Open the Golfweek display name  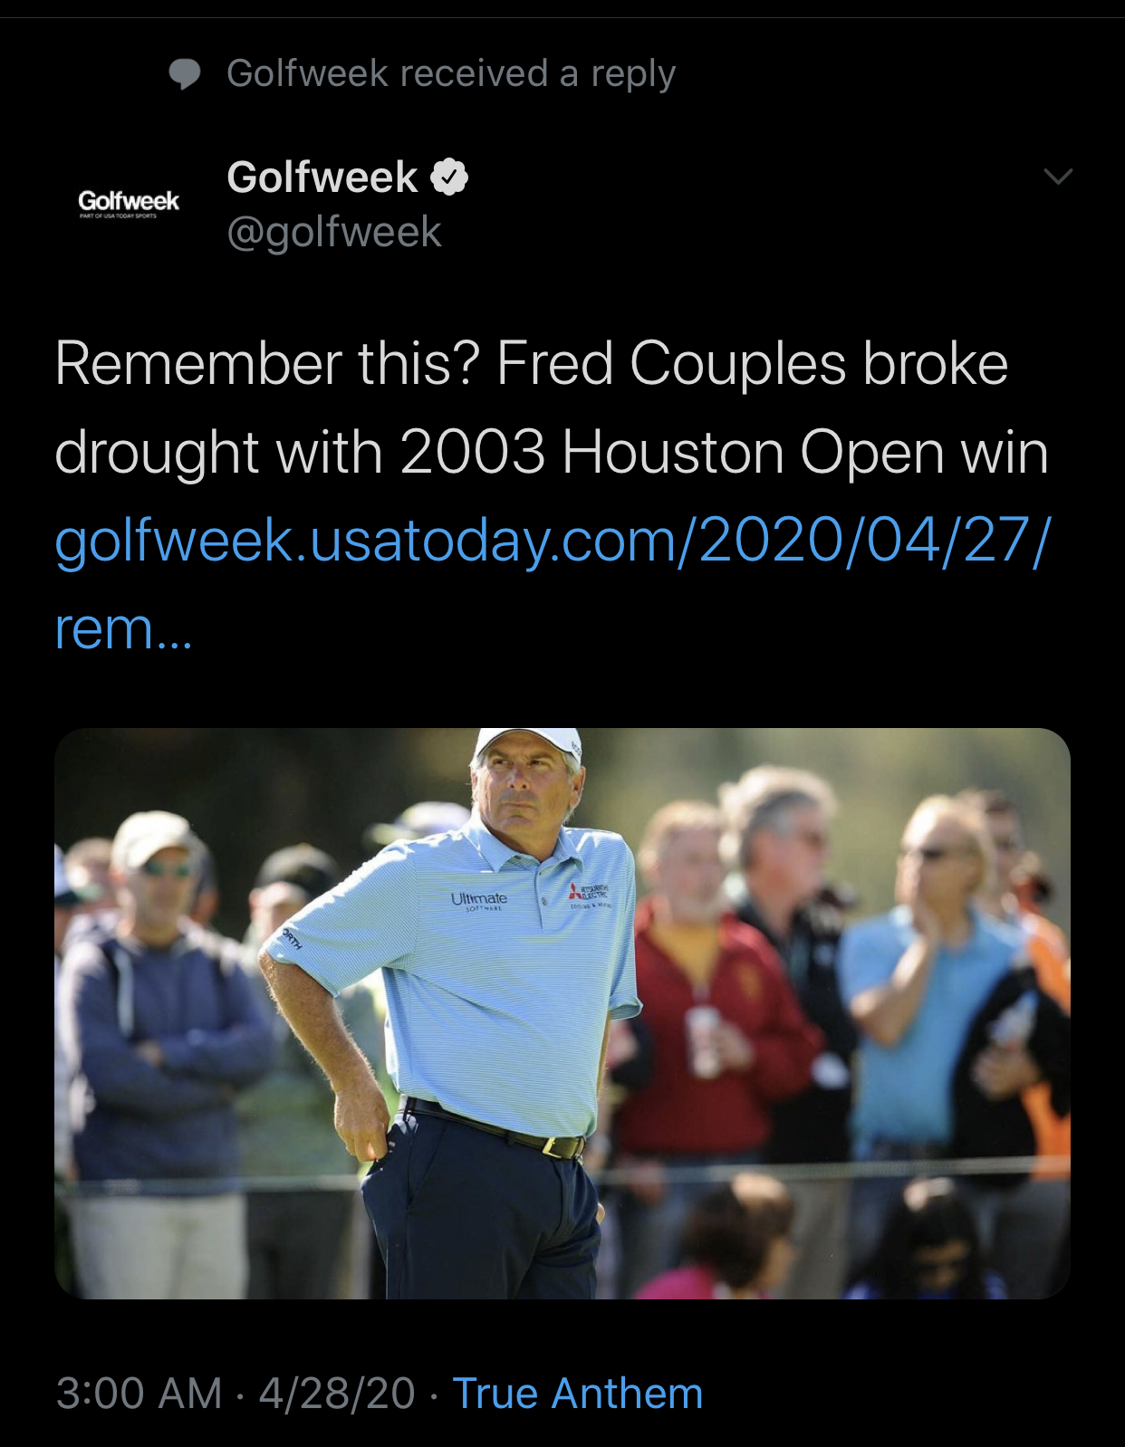(322, 177)
